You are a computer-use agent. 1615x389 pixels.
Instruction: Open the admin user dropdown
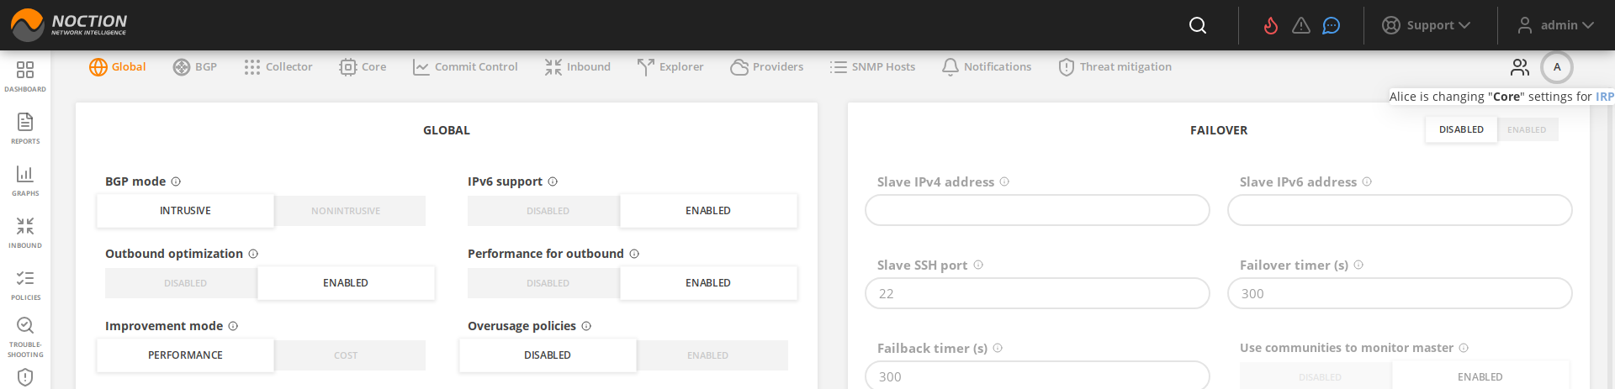click(x=1556, y=25)
